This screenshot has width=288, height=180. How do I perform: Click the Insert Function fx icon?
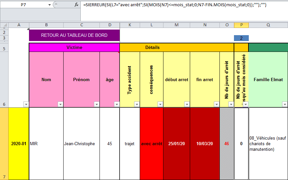click(76, 5)
